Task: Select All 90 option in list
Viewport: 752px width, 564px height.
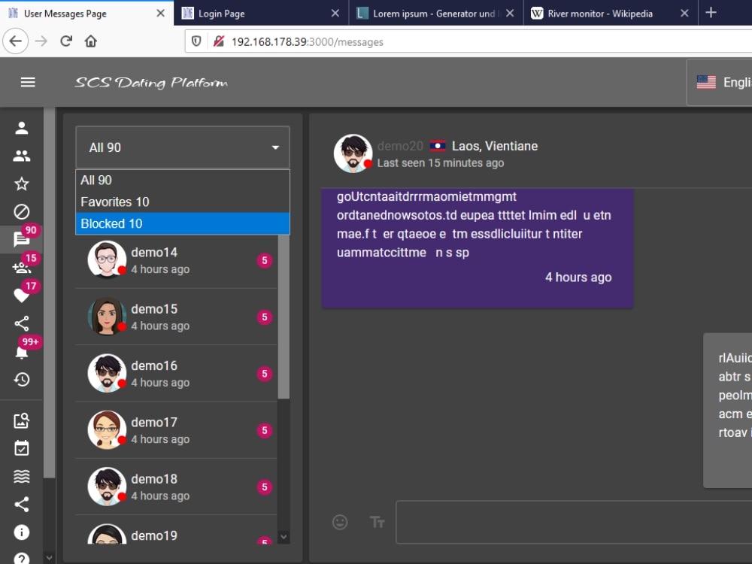Action: (183, 180)
